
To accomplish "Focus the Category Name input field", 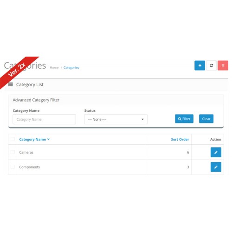I will point(44,119).
